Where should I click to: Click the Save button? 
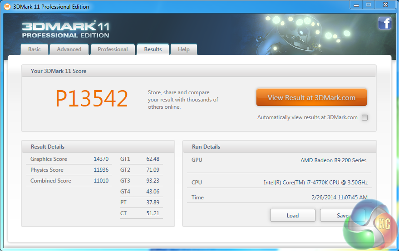pyautogui.click(x=343, y=215)
